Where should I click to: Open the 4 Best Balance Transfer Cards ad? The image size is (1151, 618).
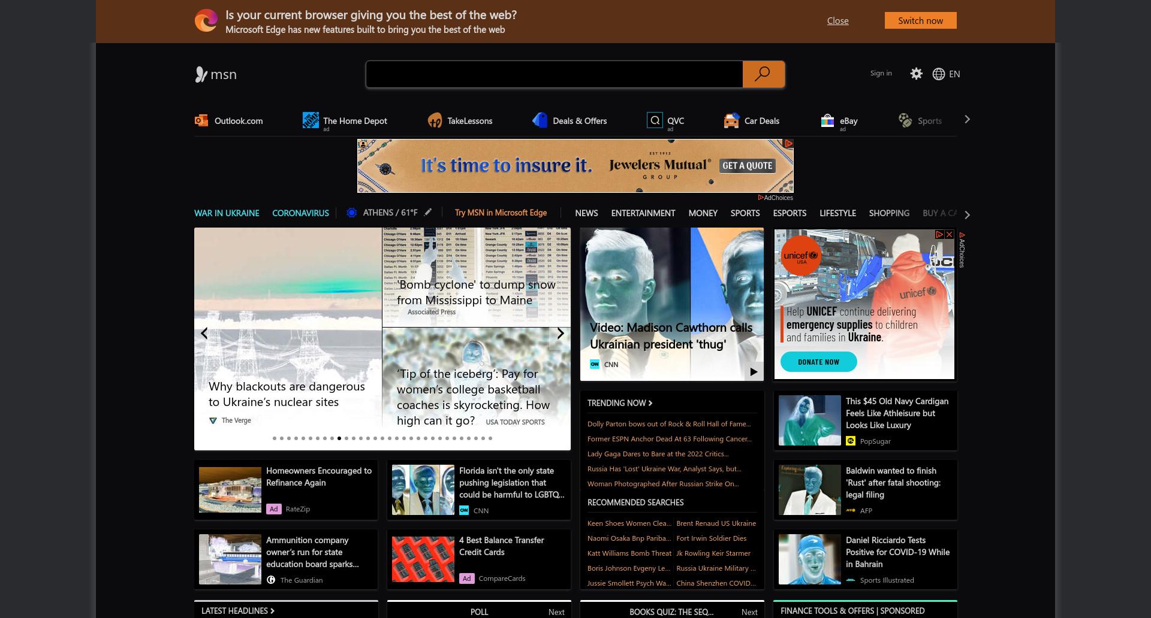point(479,559)
